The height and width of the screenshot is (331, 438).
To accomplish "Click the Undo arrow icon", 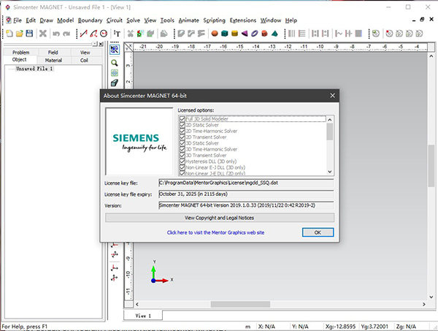I will tap(56, 34).
